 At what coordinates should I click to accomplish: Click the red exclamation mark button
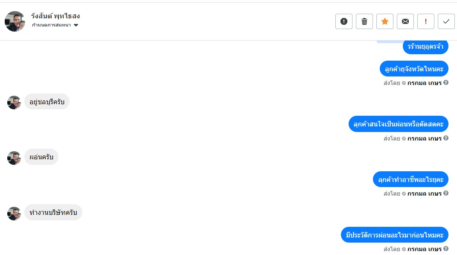click(x=426, y=21)
